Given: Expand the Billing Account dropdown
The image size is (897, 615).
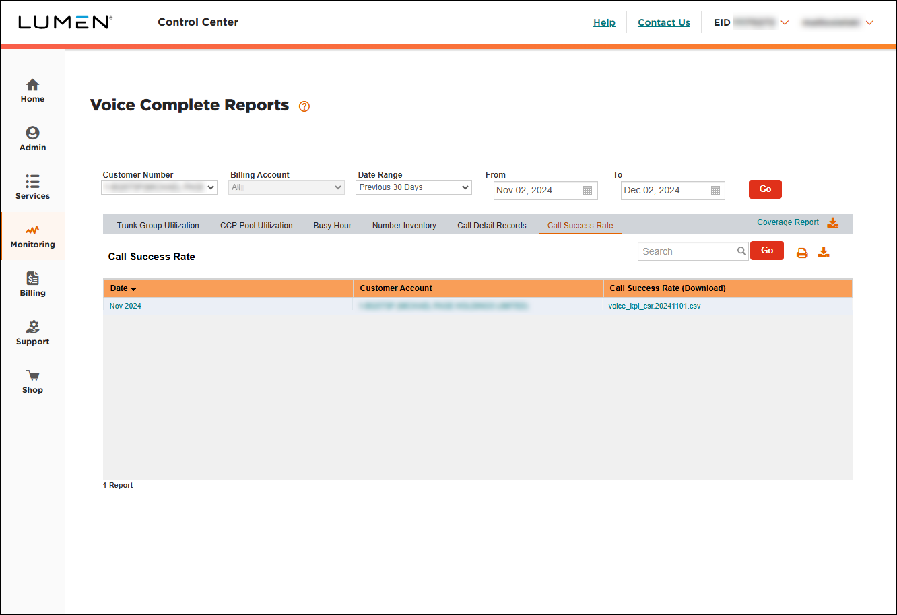Looking at the screenshot, I should (x=286, y=187).
